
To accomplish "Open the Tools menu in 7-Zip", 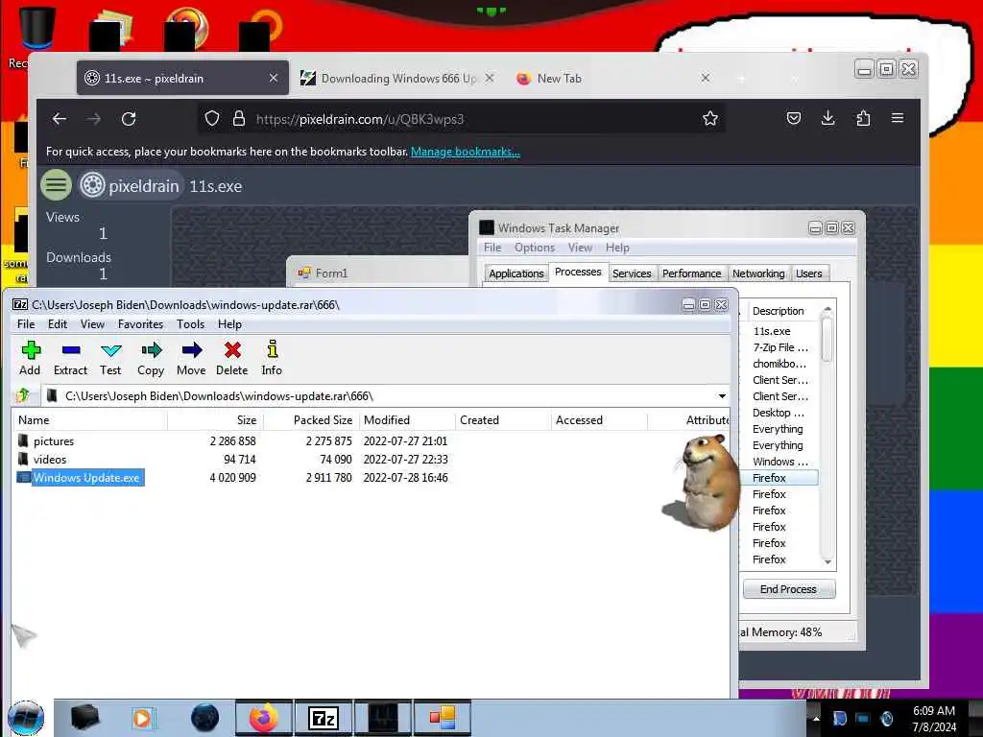I will (191, 324).
